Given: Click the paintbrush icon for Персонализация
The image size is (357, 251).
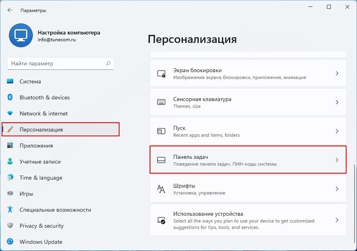Looking at the screenshot, I should tap(10, 129).
